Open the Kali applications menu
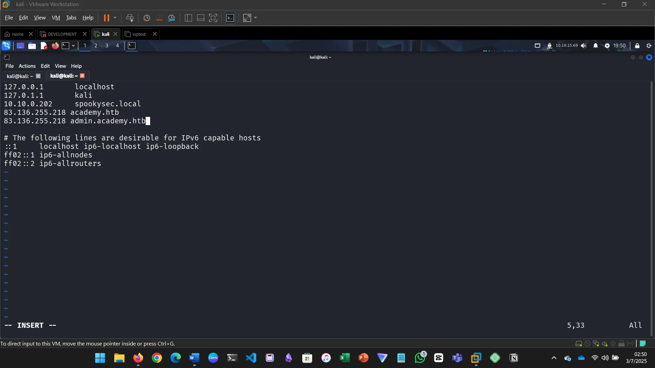655x368 pixels. point(6,46)
